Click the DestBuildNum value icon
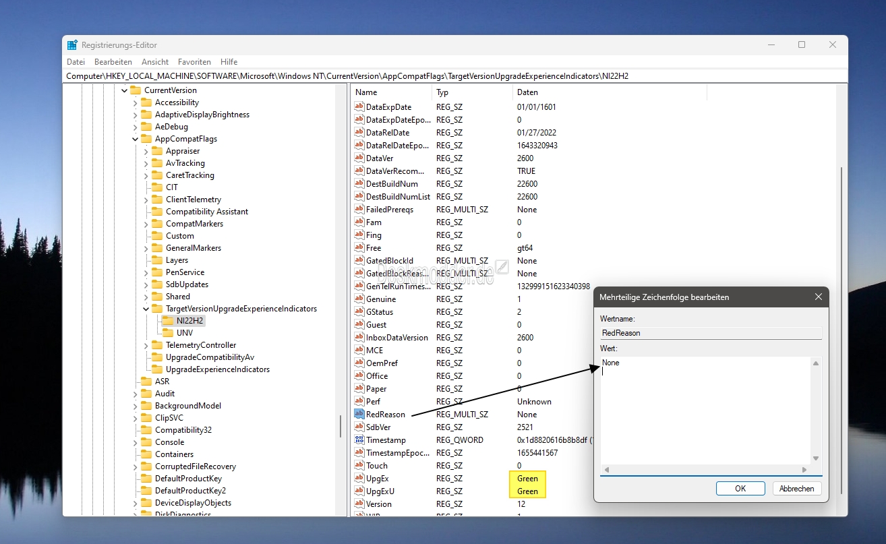886x544 pixels. pyautogui.click(x=359, y=183)
